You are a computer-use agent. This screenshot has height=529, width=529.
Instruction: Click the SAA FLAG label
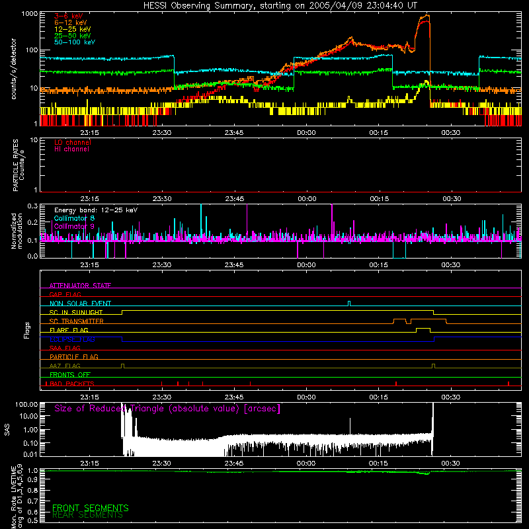[65, 348]
